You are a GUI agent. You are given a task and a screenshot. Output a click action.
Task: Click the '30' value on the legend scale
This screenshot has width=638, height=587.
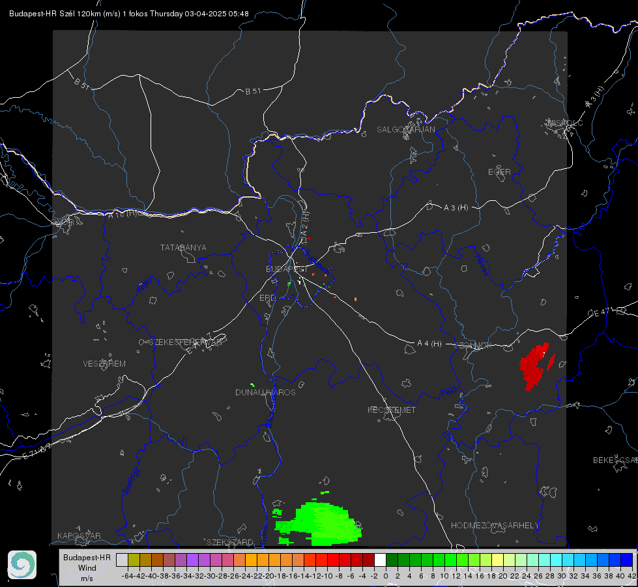pos(562,576)
